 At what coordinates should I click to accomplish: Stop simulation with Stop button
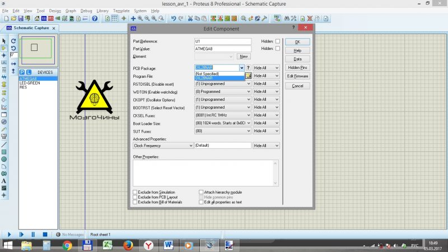pos(45,235)
